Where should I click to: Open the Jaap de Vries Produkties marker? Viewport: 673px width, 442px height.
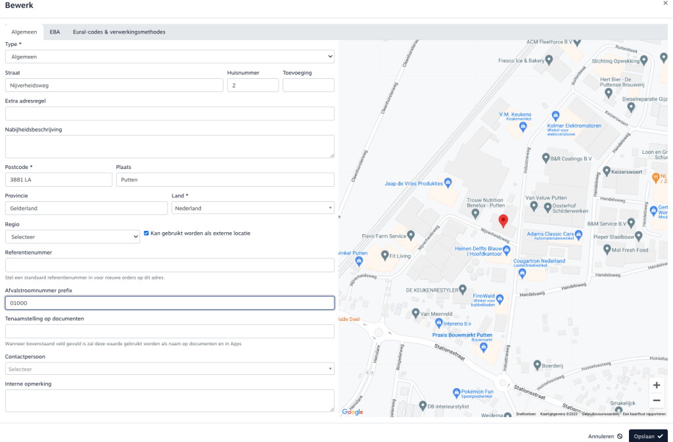coord(448,182)
